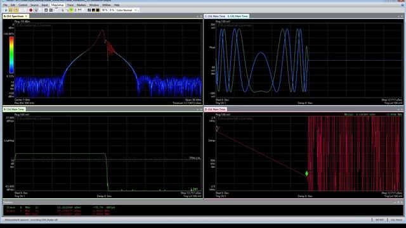This screenshot has height=228, width=406.
Task: Open the Edit menu
Action: [13, 5]
